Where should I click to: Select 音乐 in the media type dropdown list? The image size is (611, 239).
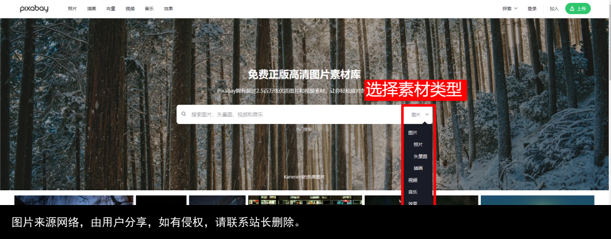click(x=412, y=192)
